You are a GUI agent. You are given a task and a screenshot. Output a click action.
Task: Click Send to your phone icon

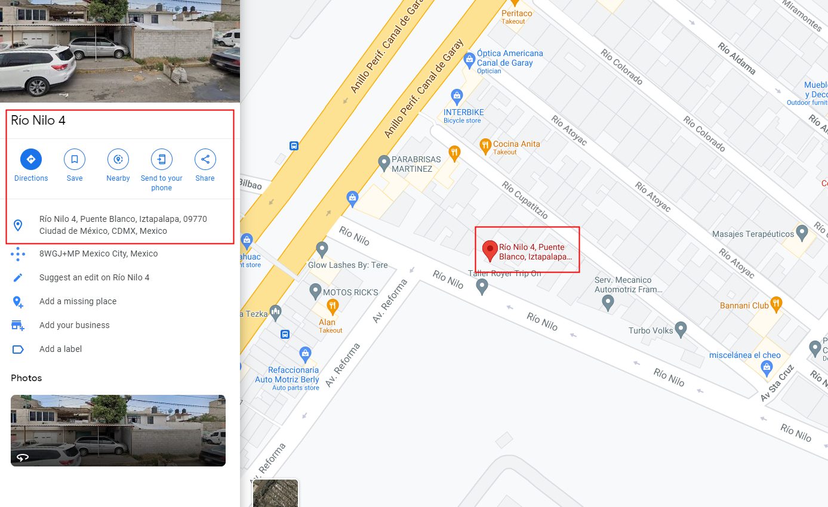click(x=161, y=159)
